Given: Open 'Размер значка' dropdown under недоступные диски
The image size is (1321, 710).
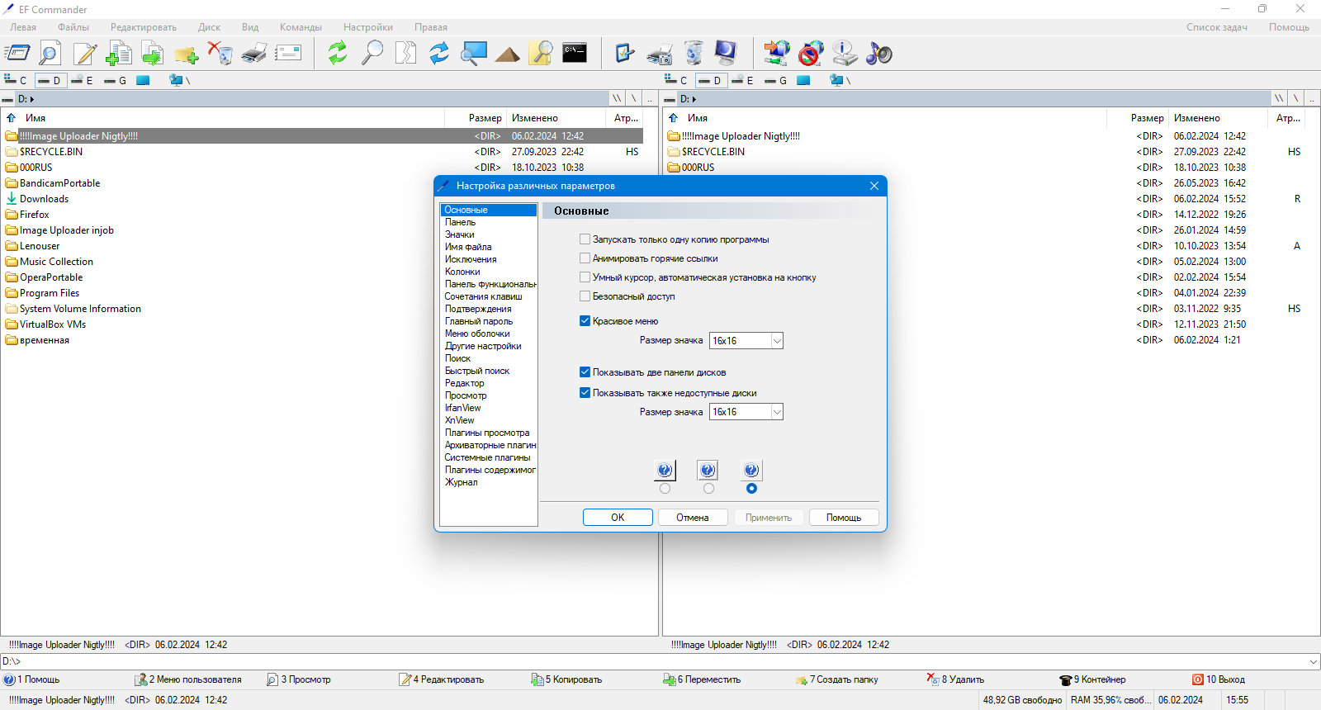Looking at the screenshot, I should click(777, 412).
